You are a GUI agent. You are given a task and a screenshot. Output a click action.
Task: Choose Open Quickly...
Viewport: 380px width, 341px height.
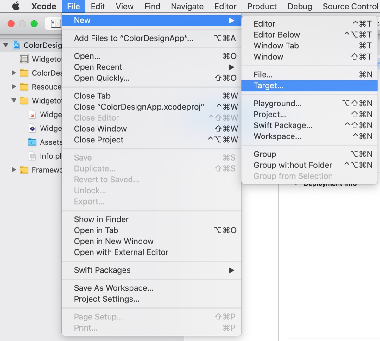pyautogui.click(x=152, y=78)
